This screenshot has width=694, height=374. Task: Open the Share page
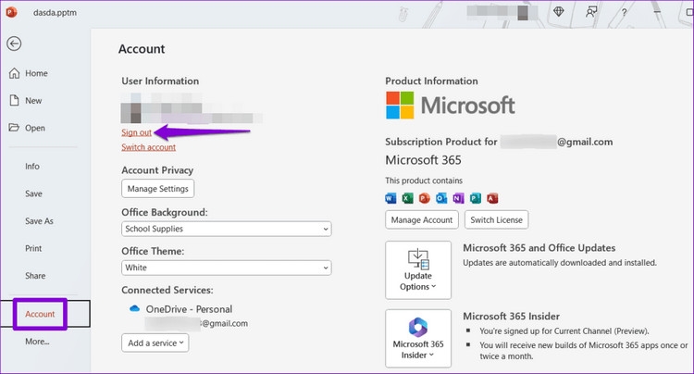35,276
